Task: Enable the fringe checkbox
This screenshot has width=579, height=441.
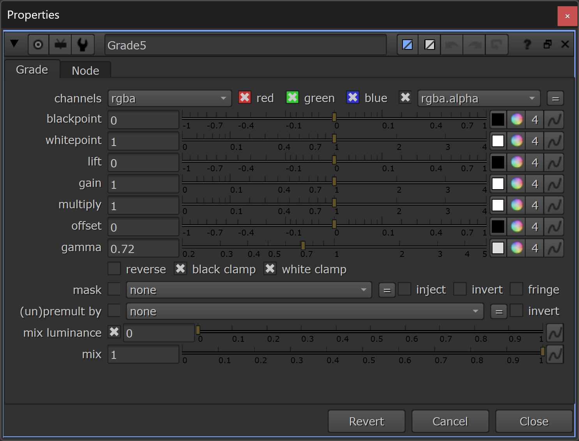Action: pos(516,289)
